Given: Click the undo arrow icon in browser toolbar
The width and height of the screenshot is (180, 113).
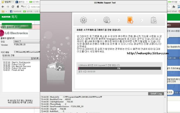Looking at the screenshot, I should (x=22, y=7).
